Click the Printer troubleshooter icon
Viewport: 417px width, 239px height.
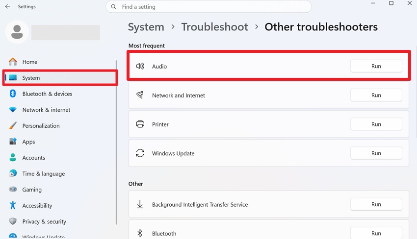click(140, 124)
